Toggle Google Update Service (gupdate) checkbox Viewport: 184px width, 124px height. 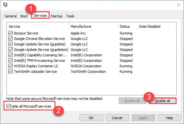point(10,44)
